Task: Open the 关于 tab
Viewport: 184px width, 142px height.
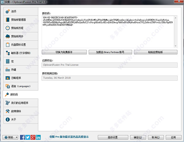Action: [x=21, y=120]
